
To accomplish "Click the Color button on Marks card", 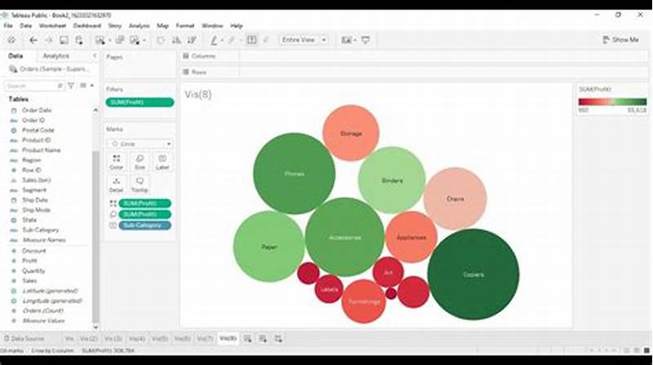I will point(116,161).
